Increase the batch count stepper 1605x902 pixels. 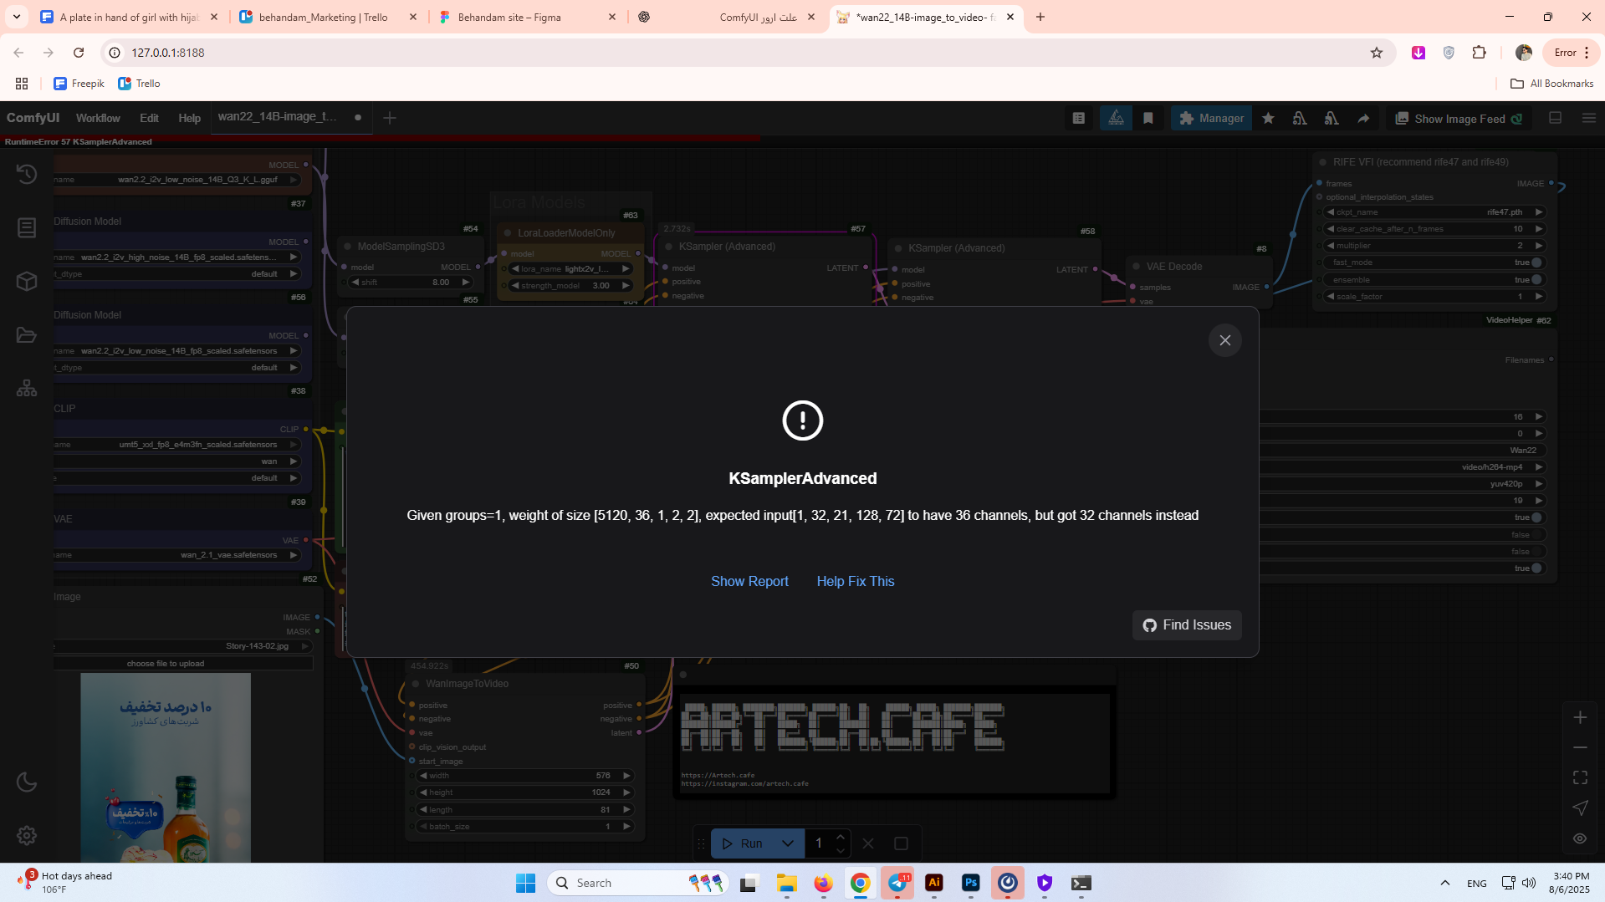[841, 837]
